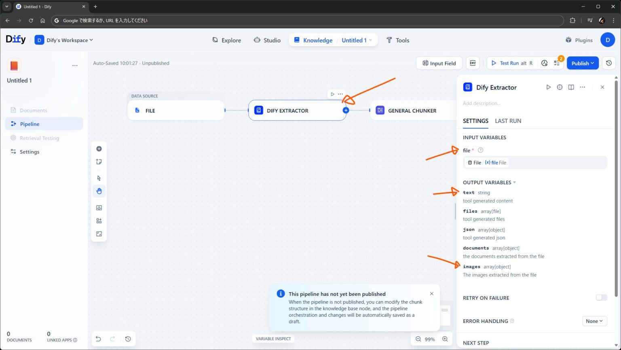Run the Dify Extractor node via play icon

[548, 87]
